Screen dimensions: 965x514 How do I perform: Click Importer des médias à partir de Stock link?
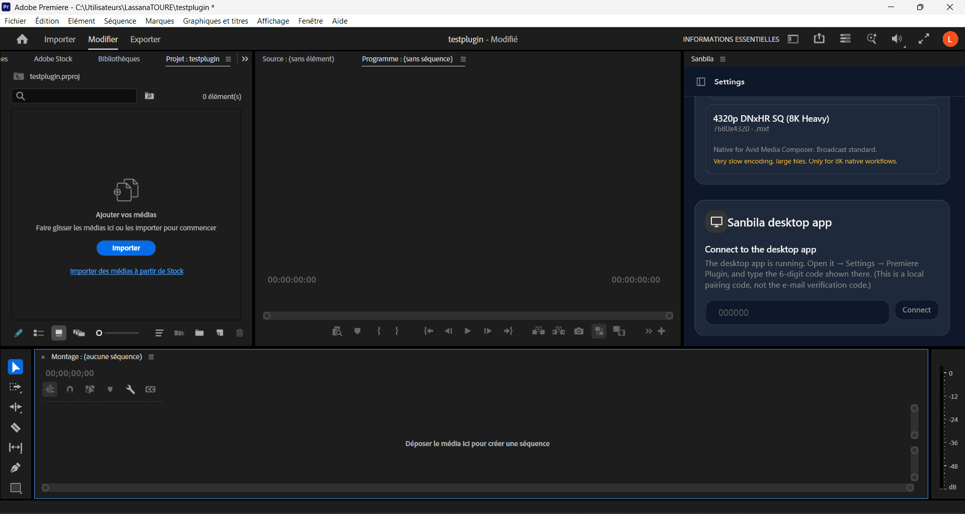[x=127, y=271]
